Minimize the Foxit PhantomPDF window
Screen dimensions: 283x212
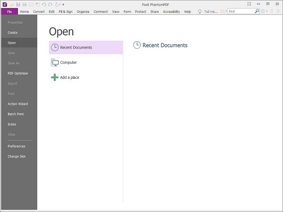[258, 4]
